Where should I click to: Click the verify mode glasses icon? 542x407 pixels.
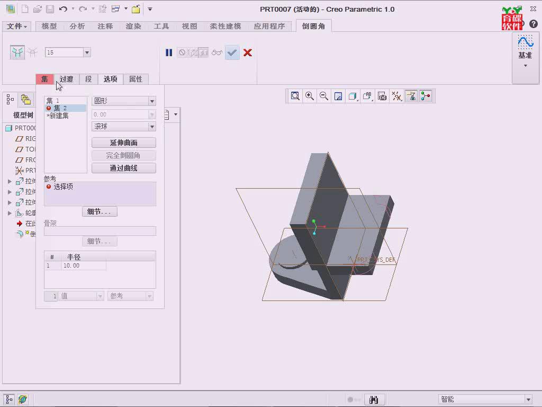[x=216, y=52]
